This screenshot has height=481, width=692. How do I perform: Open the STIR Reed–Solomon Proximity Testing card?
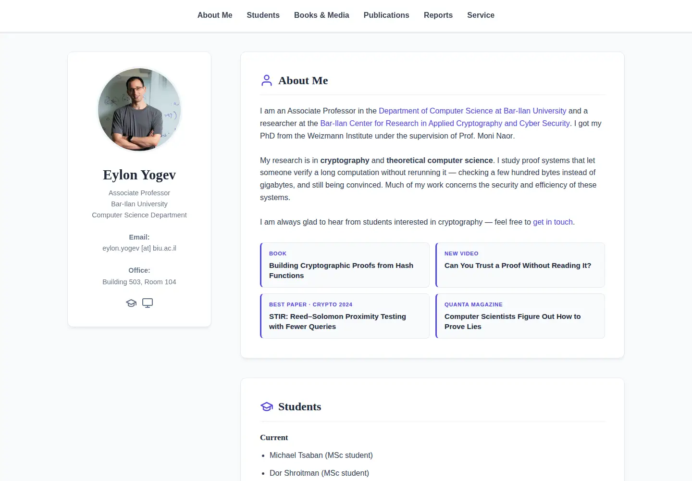coord(345,316)
